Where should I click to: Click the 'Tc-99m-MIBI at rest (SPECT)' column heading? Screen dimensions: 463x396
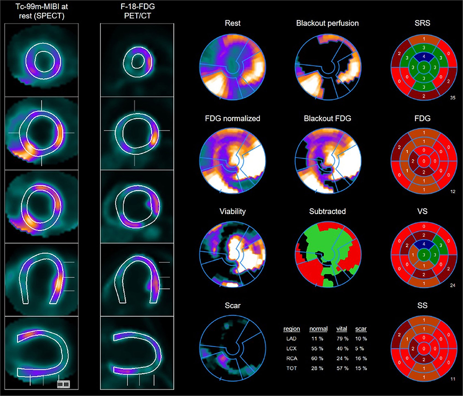click(x=41, y=11)
